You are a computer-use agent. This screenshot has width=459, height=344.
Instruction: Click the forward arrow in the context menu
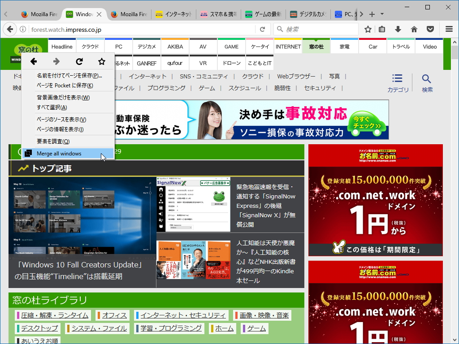[57, 62]
